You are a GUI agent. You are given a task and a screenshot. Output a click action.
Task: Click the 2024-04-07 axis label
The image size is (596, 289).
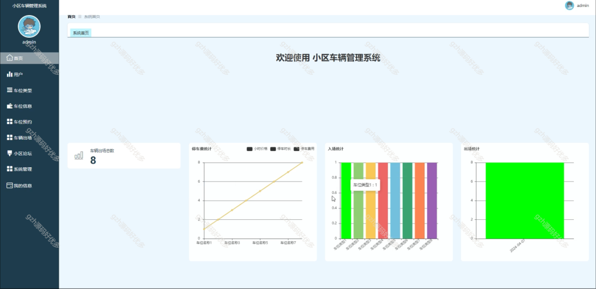point(519,246)
